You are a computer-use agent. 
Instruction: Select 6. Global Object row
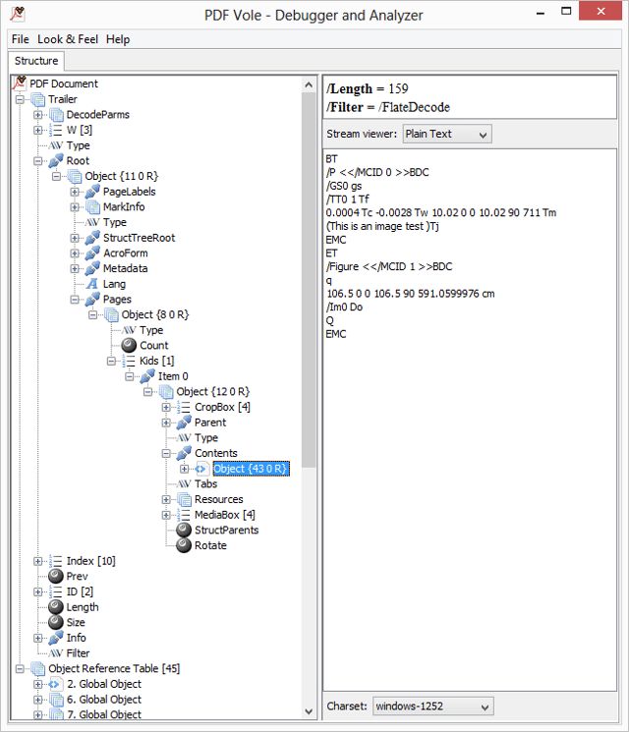(104, 700)
